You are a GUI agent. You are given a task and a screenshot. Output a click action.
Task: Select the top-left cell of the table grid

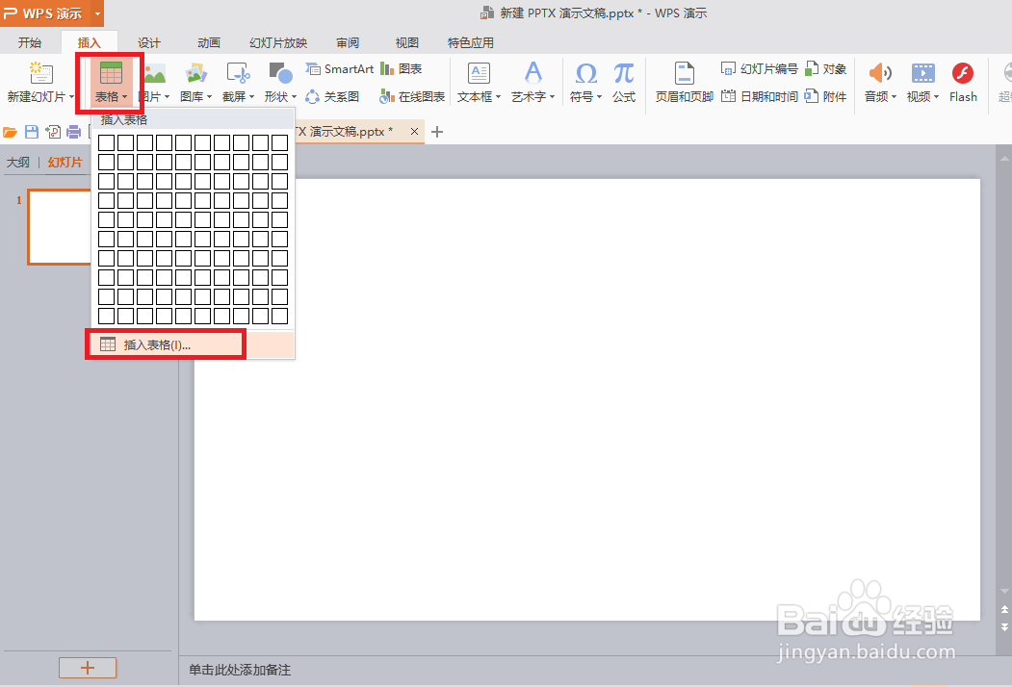click(107, 142)
